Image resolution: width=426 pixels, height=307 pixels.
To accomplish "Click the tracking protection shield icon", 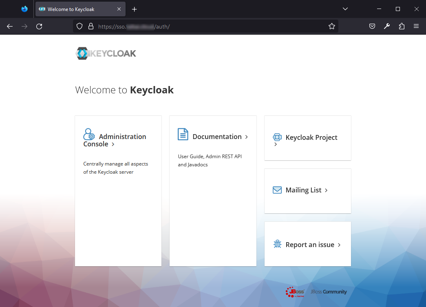I will (x=80, y=27).
